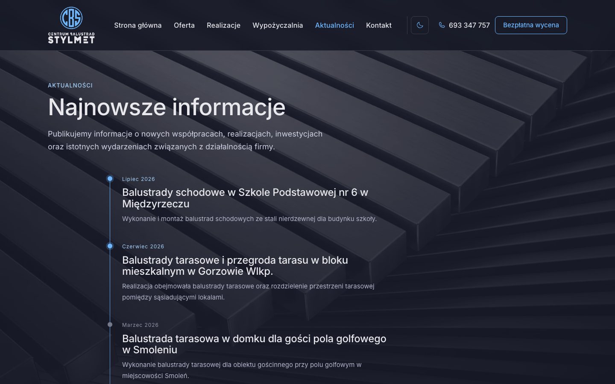This screenshot has width=615, height=384.
Task: Toggle dark mode moon button
Action: coord(420,25)
